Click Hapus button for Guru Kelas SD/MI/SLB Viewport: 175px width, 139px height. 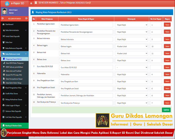[x=167, y=67]
